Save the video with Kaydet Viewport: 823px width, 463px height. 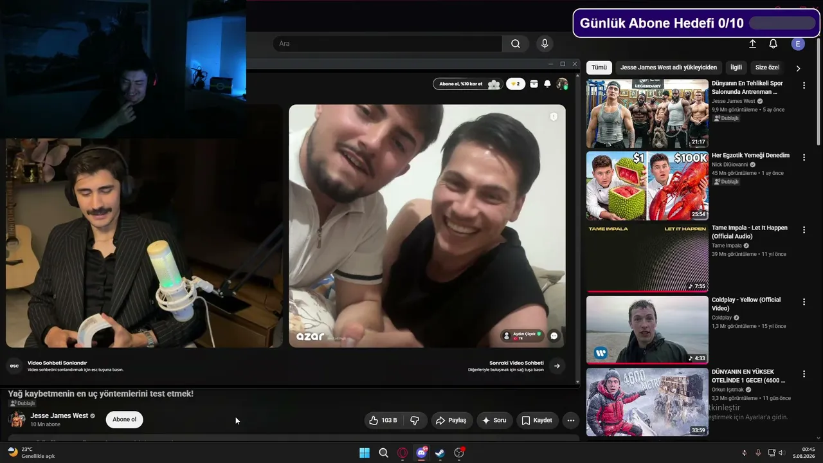536,421
